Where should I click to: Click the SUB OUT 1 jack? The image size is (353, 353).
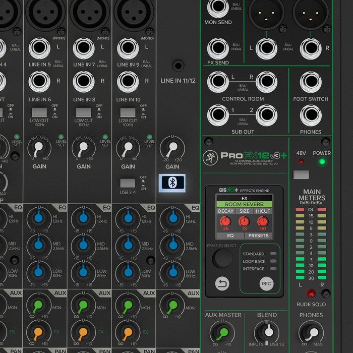point(218,115)
